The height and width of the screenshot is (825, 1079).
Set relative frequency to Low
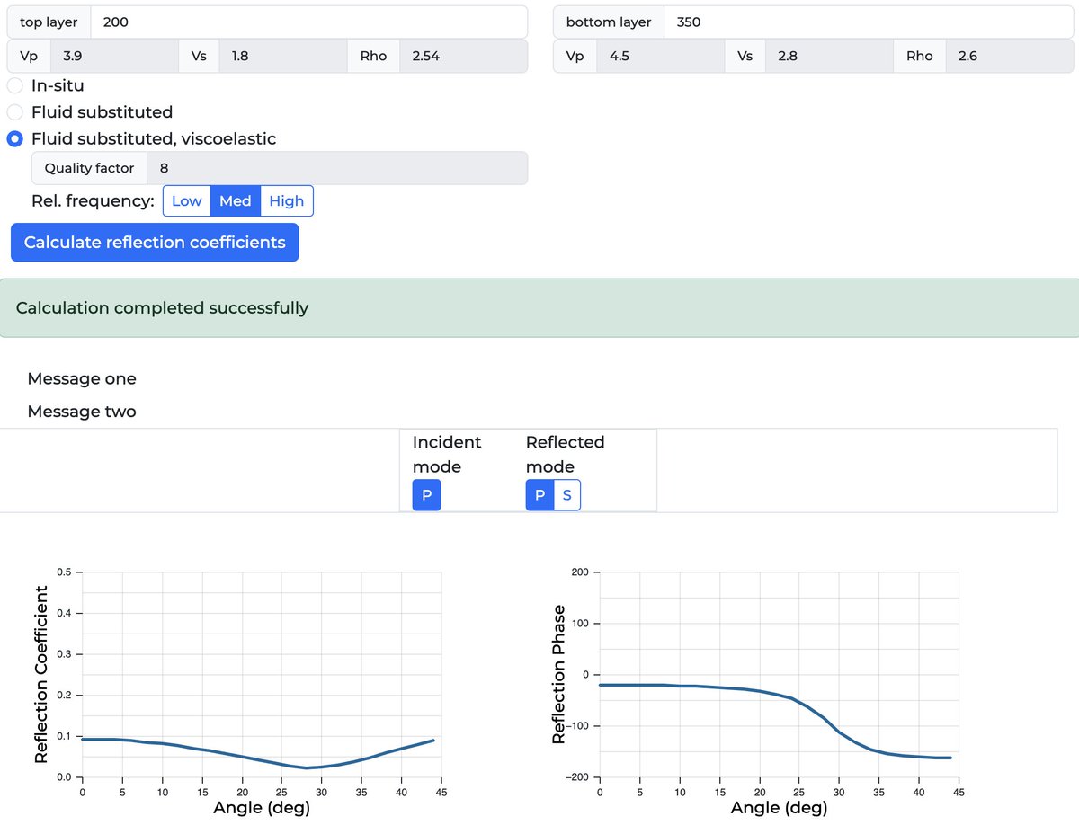pyautogui.click(x=186, y=200)
